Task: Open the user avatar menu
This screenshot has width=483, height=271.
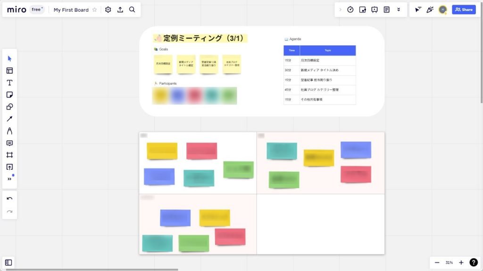Action: (x=442, y=9)
